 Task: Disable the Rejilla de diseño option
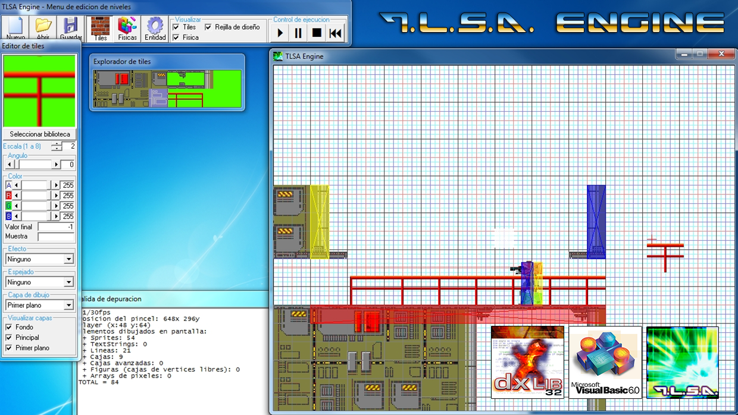point(208,27)
